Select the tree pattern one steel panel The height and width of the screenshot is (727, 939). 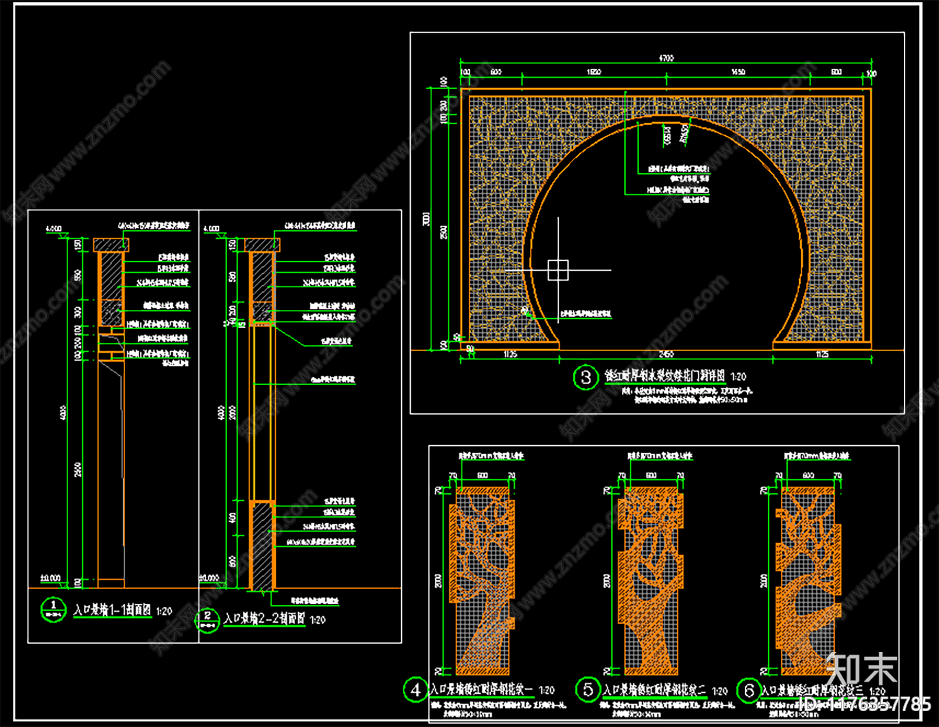click(482, 580)
